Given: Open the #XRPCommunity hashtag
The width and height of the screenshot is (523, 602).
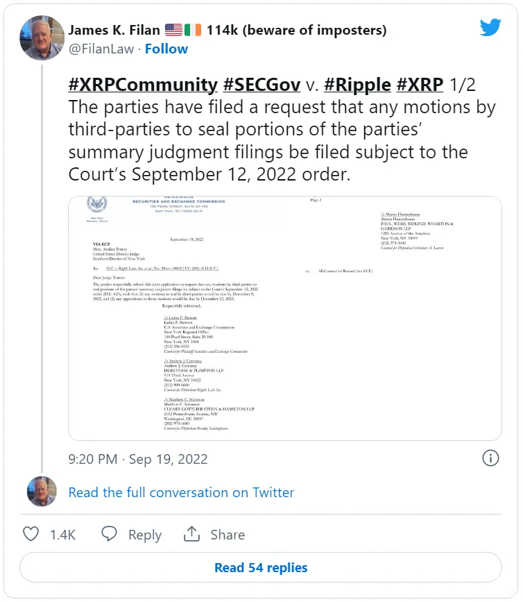Looking at the screenshot, I should click(143, 85).
